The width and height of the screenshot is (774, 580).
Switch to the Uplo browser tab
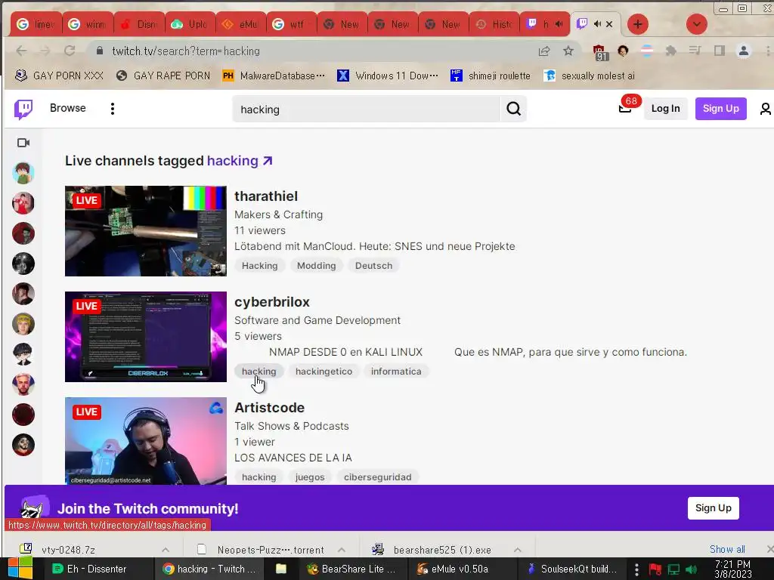[190, 24]
